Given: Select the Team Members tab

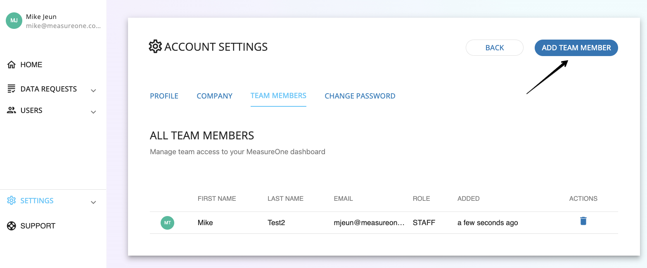Looking at the screenshot, I should (x=278, y=96).
